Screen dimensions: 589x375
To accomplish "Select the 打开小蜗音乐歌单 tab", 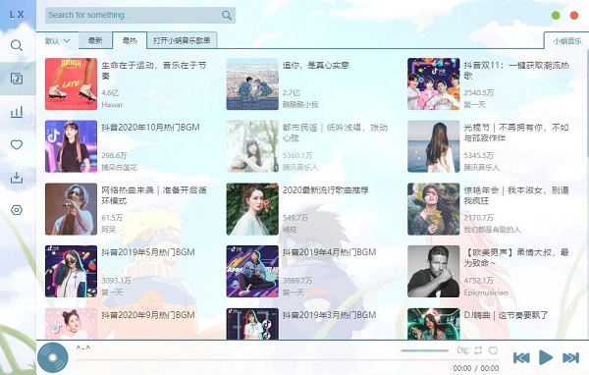I will (x=182, y=40).
